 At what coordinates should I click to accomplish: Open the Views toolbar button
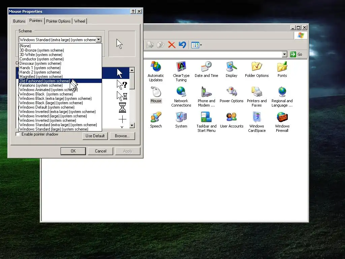196,45
